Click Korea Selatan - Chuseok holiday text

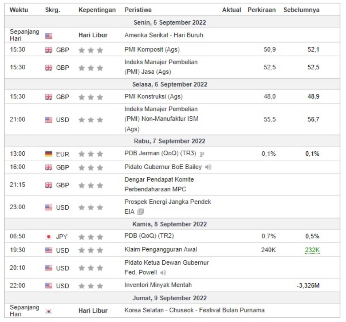coord(194,310)
